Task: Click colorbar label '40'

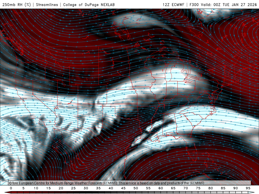Action: pos(111,188)
